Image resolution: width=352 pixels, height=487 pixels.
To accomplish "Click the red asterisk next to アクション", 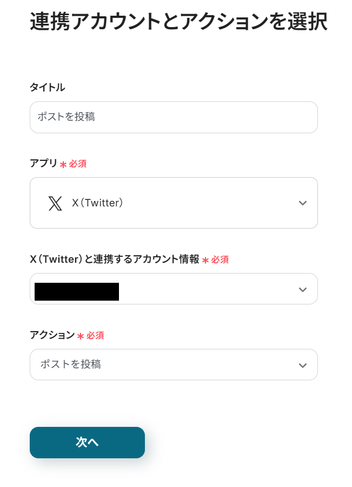I will pyautogui.click(x=81, y=336).
